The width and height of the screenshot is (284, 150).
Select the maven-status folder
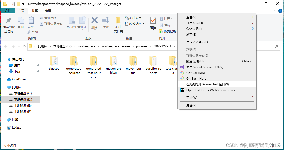coord(133,65)
